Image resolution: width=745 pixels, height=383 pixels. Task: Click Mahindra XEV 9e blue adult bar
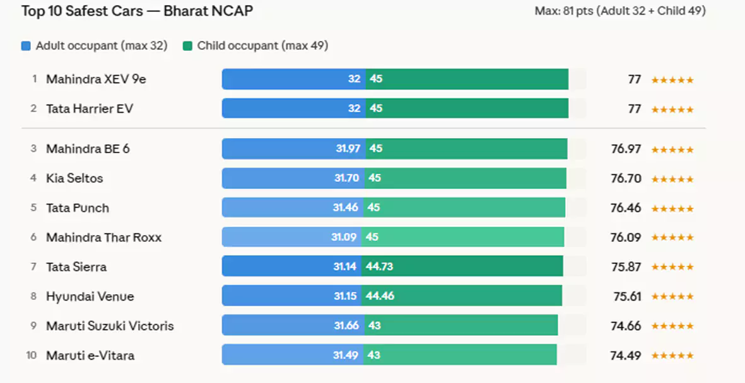tap(293, 79)
